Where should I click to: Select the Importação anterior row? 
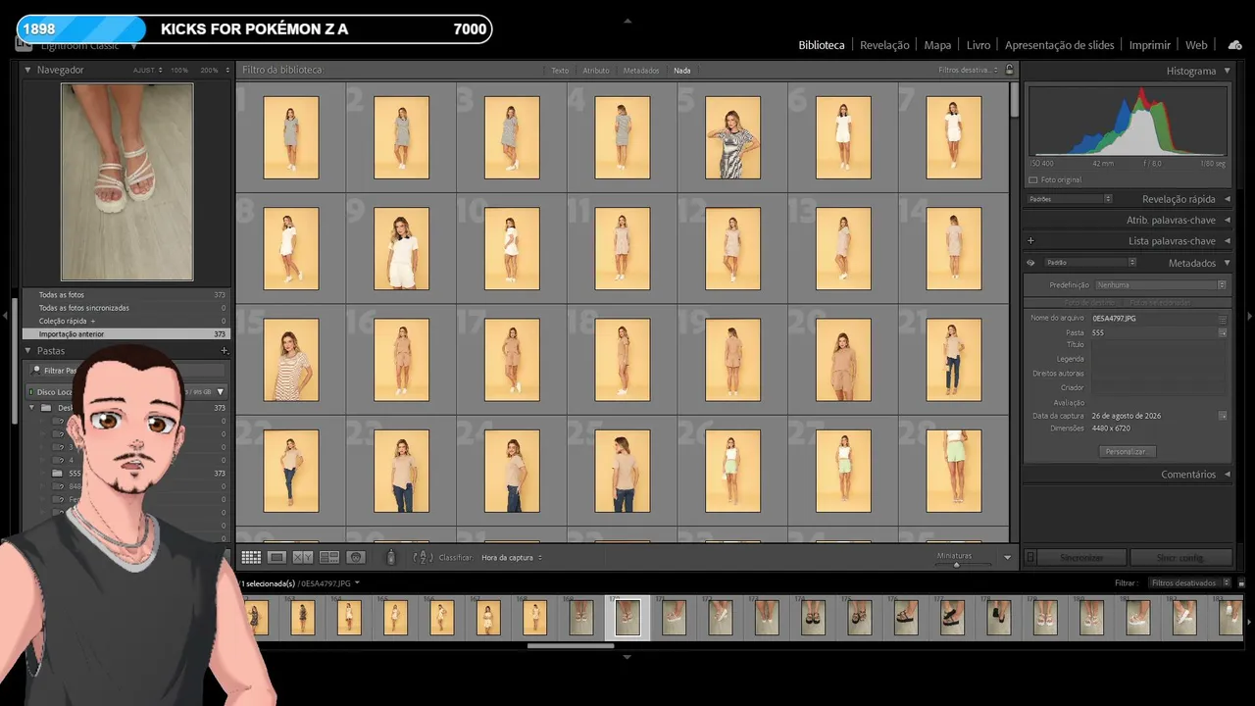click(126, 334)
